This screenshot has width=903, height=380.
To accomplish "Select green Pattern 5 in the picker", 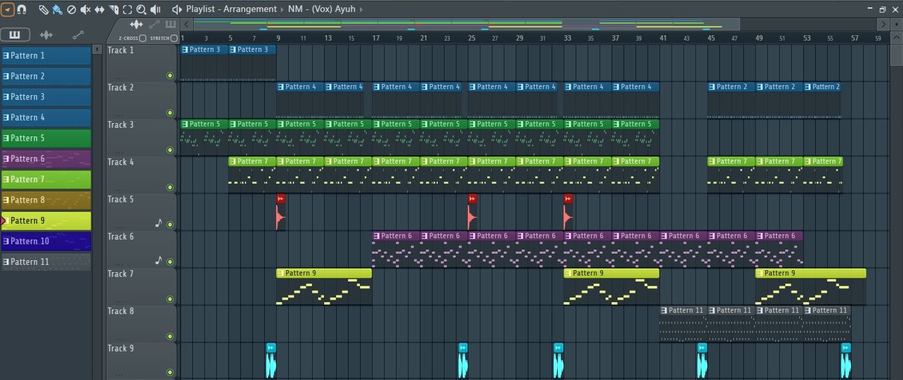I will [x=46, y=138].
